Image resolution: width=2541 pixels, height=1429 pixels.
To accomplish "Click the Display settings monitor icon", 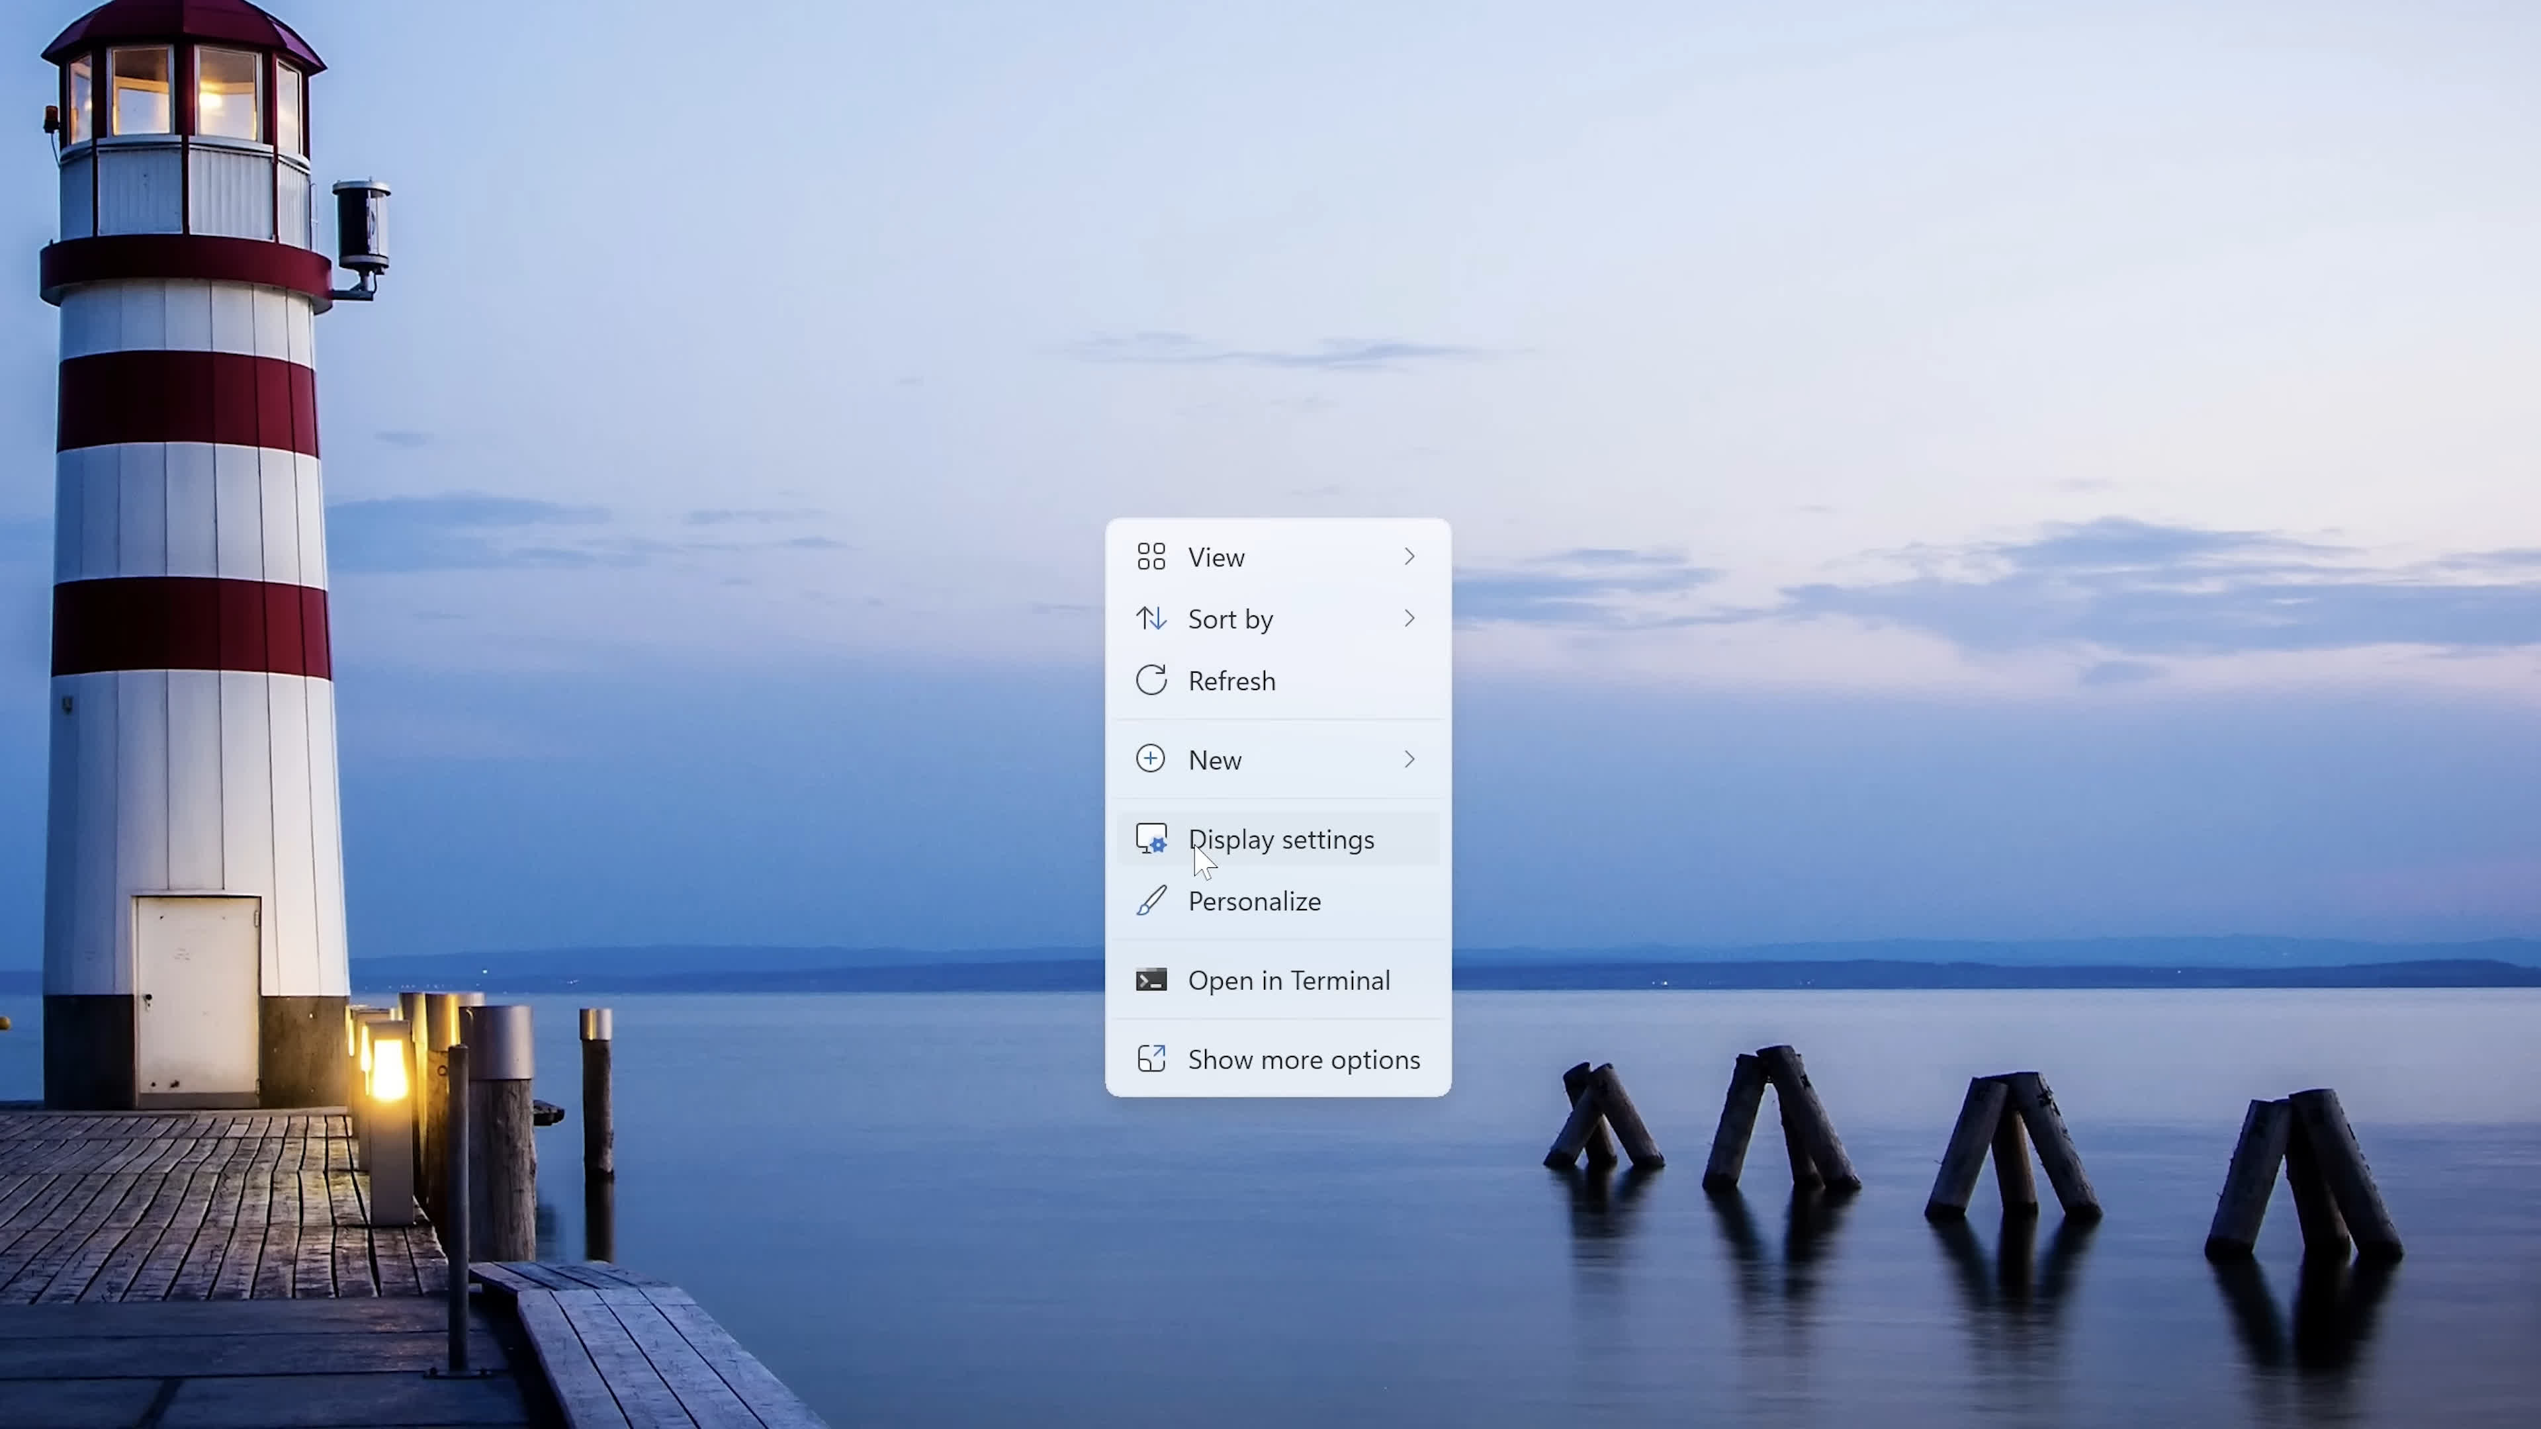I will pos(1151,840).
